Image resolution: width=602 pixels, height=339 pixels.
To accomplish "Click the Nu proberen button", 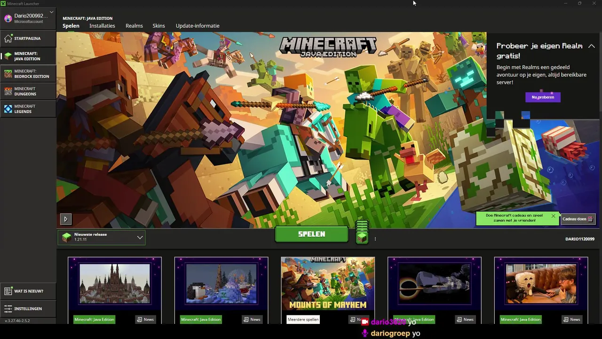I will click(543, 97).
